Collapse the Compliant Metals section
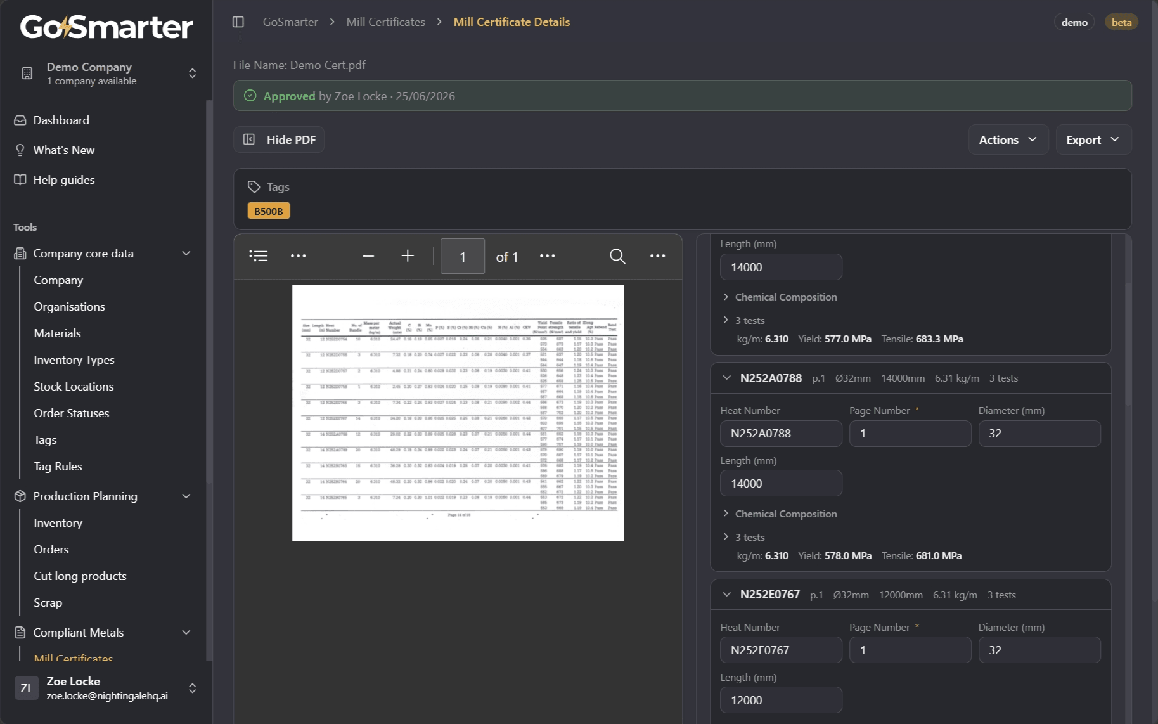The image size is (1158, 724). coord(103,633)
